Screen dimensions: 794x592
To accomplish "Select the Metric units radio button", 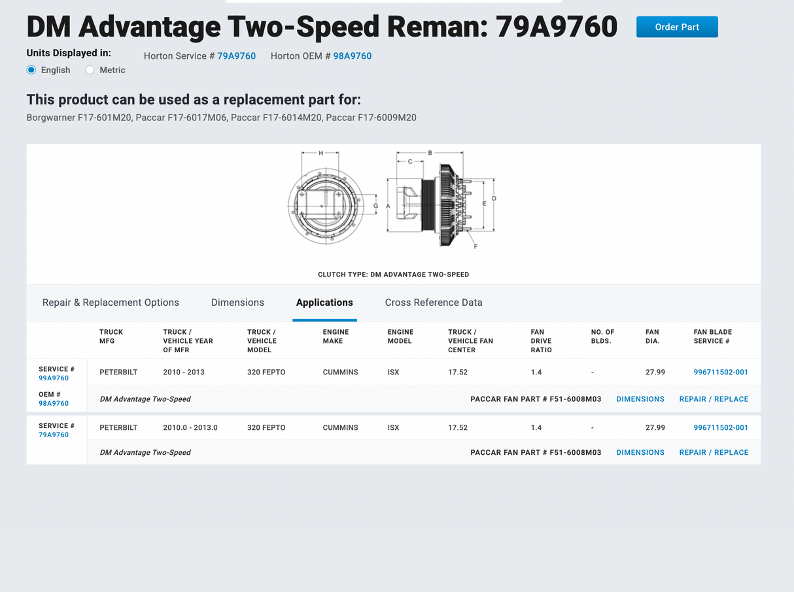I will click(90, 70).
